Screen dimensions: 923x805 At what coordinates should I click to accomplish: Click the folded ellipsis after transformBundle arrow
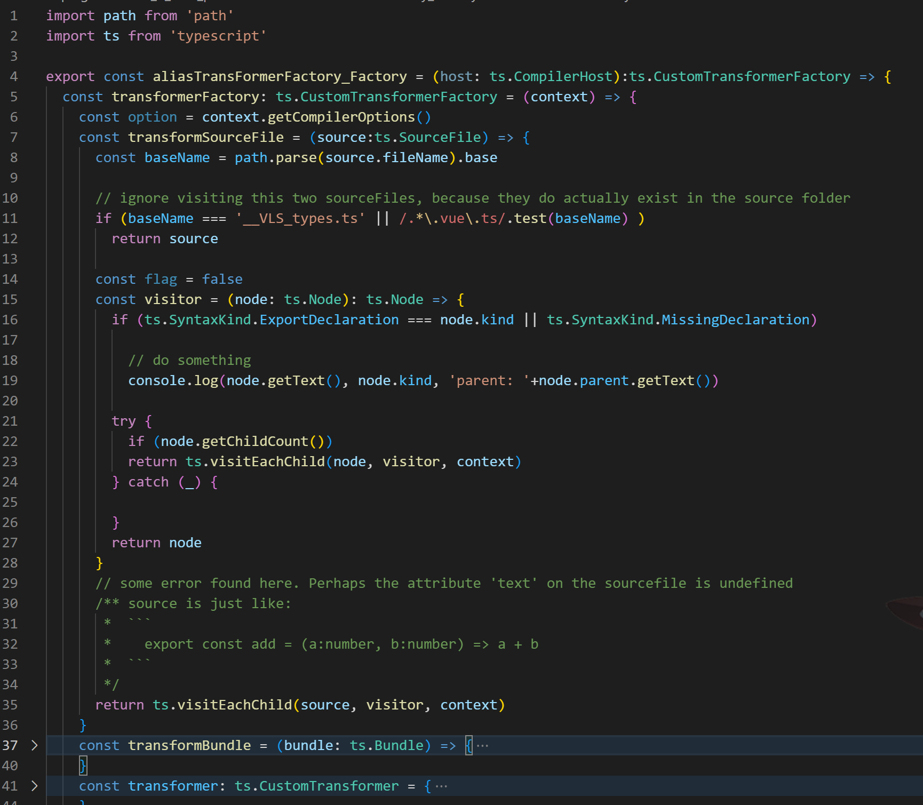(x=482, y=745)
